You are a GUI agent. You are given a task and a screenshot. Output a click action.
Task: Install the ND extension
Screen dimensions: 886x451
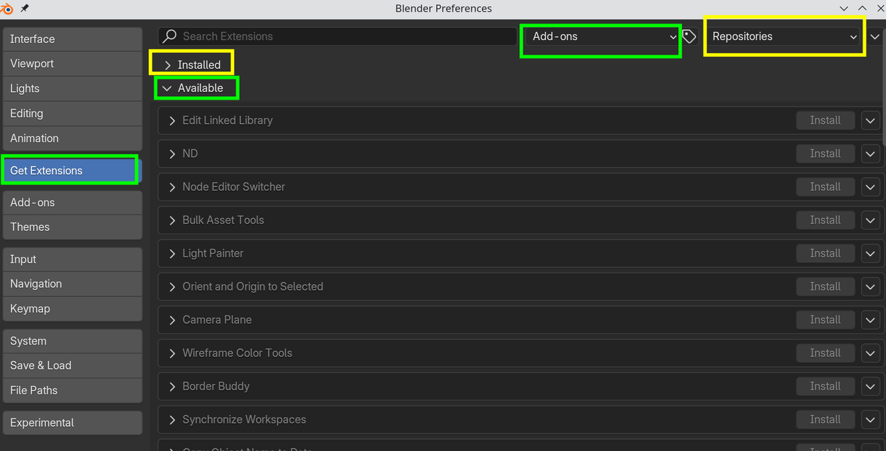point(825,154)
